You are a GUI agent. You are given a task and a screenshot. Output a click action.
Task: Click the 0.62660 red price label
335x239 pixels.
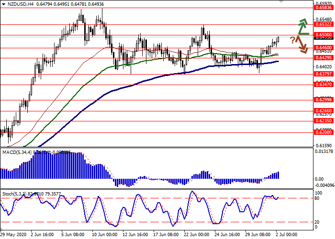coord(323,110)
